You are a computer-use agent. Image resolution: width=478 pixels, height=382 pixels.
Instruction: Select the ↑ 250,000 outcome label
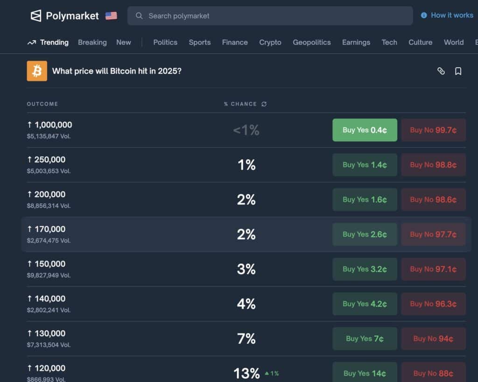[46, 159]
